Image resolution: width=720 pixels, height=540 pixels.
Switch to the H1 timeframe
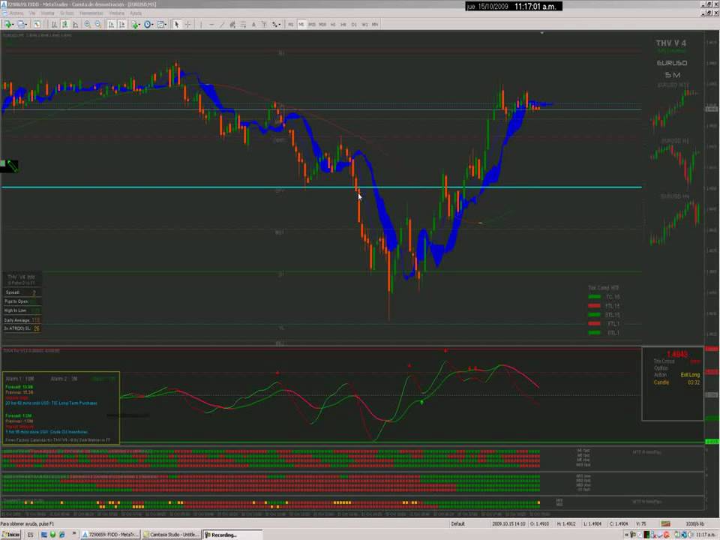(x=333, y=24)
